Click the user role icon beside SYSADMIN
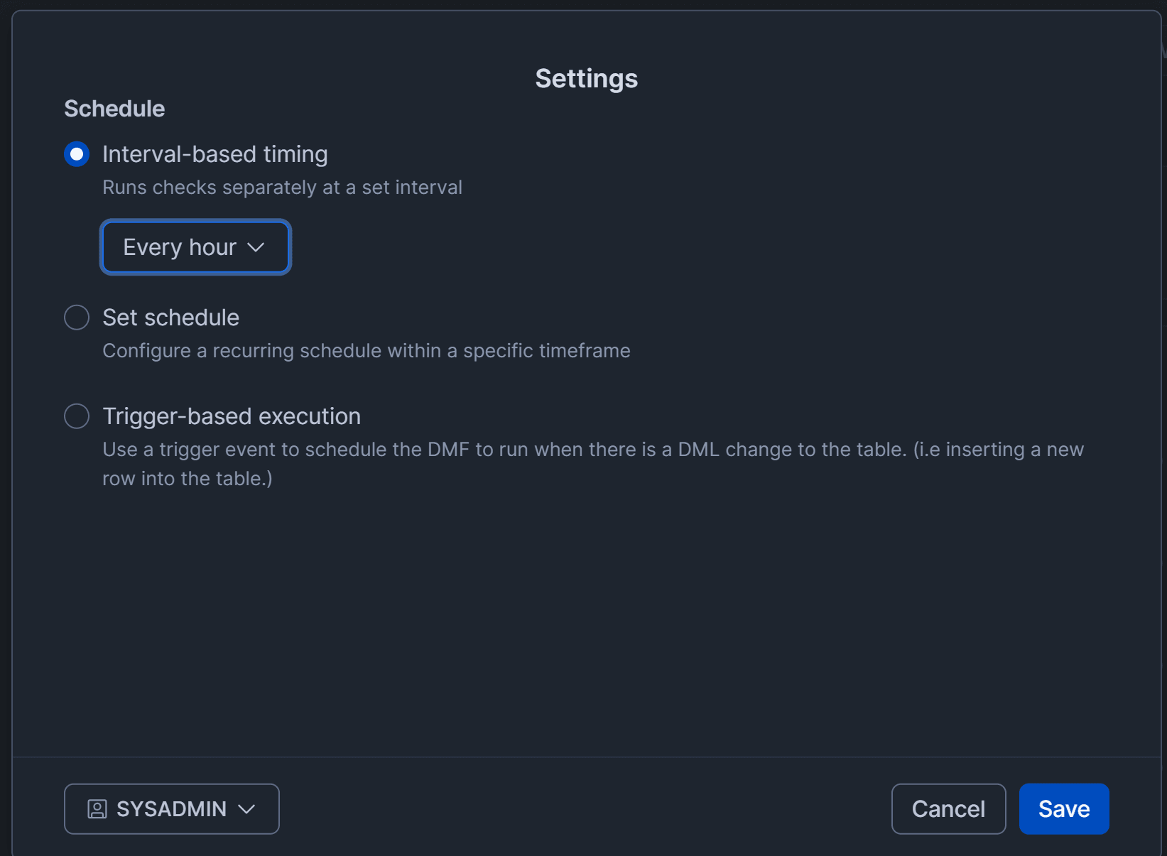 [97, 809]
